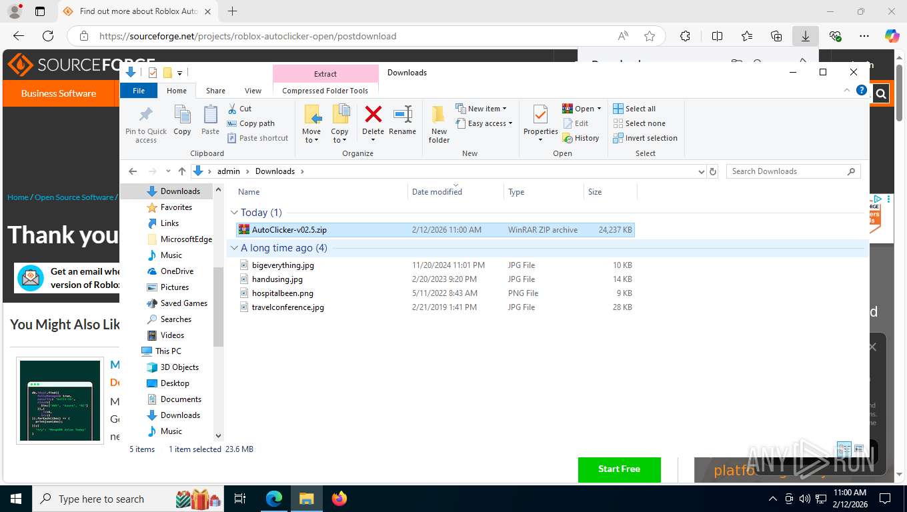Select travelconference.jpg file
The image size is (907, 512).
[x=435, y=307]
